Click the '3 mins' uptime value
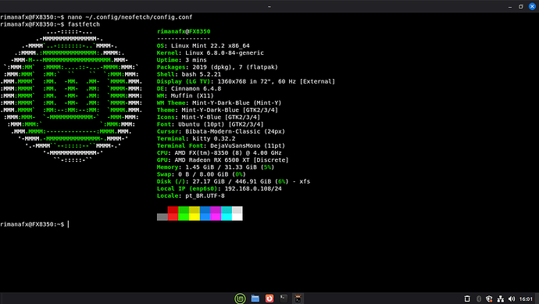Image resolution: width=539 pixels, height=304 pixels. (x=196, y=60)
